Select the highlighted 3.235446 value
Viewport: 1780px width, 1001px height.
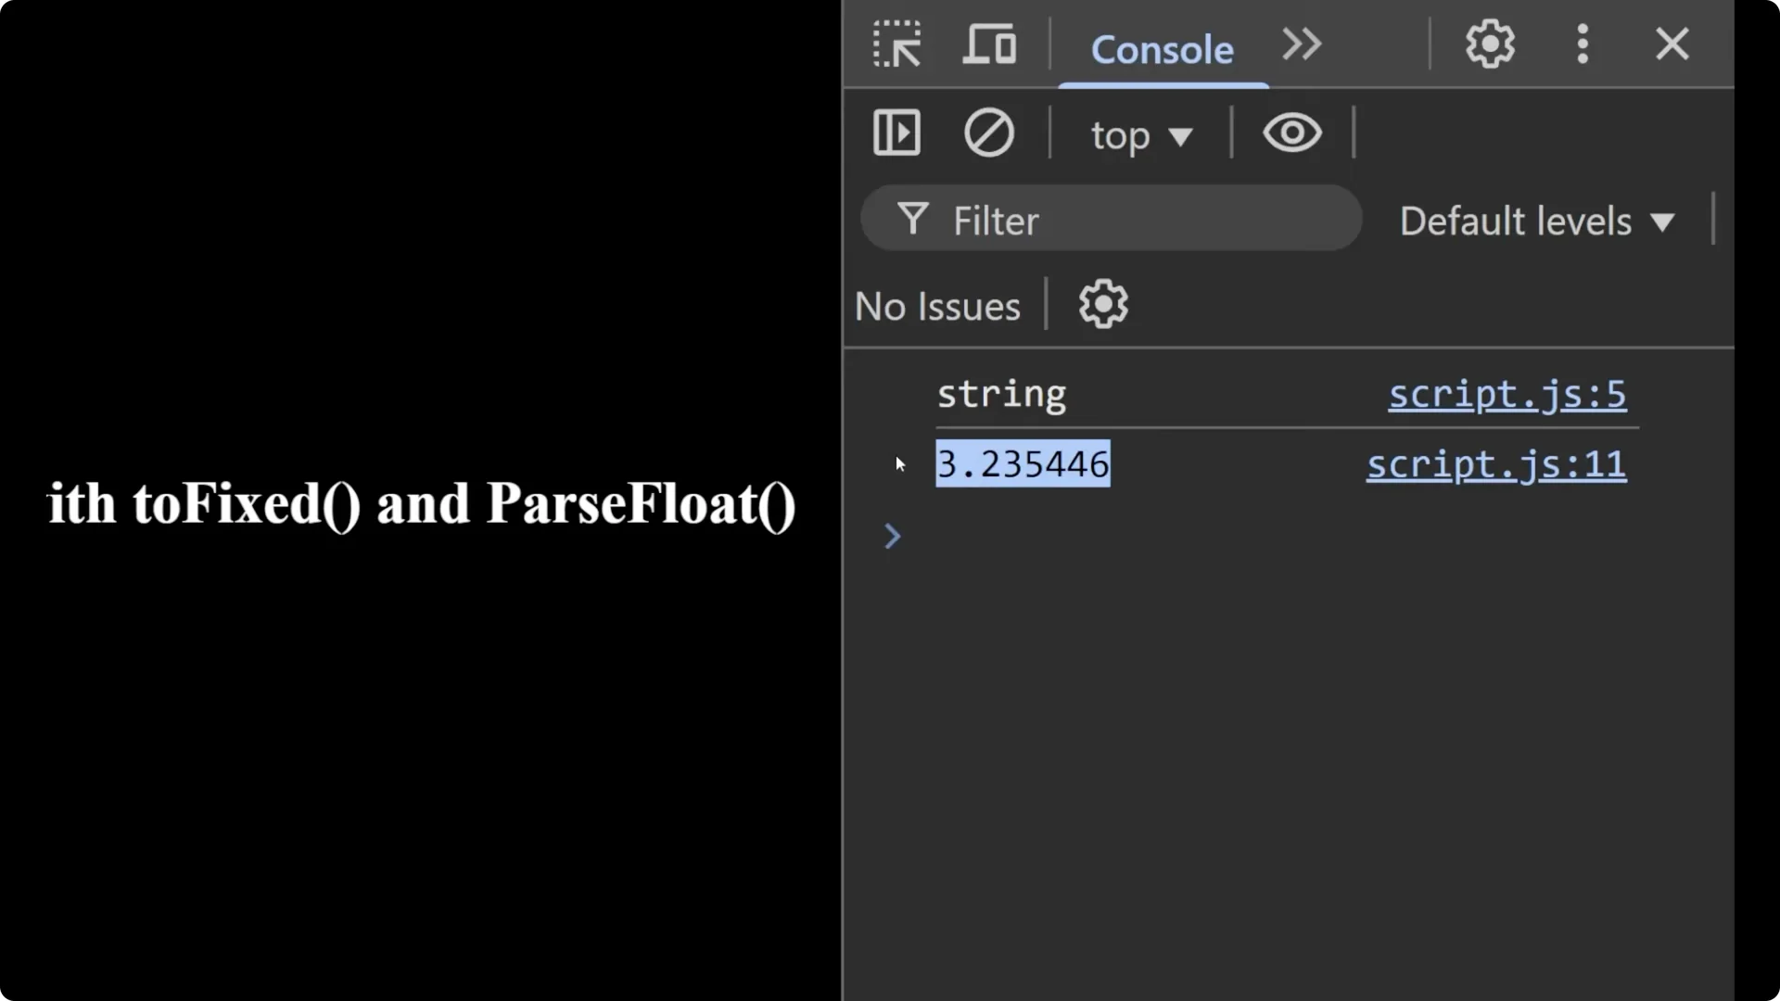pyautogui.click(x=1023, y=463)
